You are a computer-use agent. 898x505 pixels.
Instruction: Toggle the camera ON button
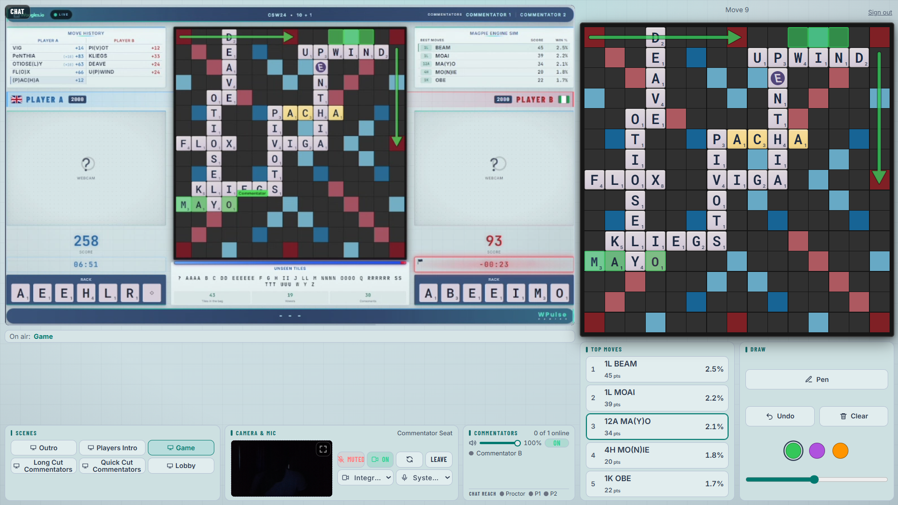tap(380, 460)
